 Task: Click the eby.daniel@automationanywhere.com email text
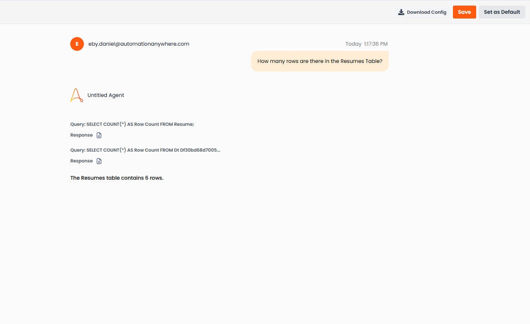(x=139, y=44)
